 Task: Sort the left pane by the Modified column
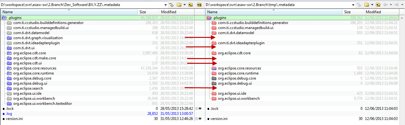point(177,12)
